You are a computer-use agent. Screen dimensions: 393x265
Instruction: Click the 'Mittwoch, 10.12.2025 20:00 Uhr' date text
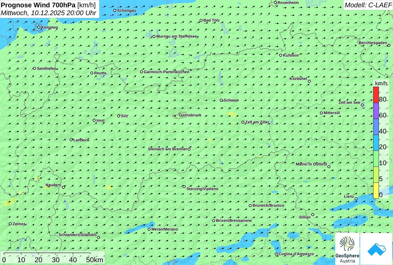click(49, 13)
